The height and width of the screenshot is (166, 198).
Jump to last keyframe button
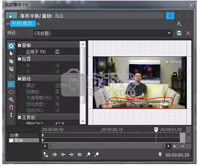click(80, 155)
